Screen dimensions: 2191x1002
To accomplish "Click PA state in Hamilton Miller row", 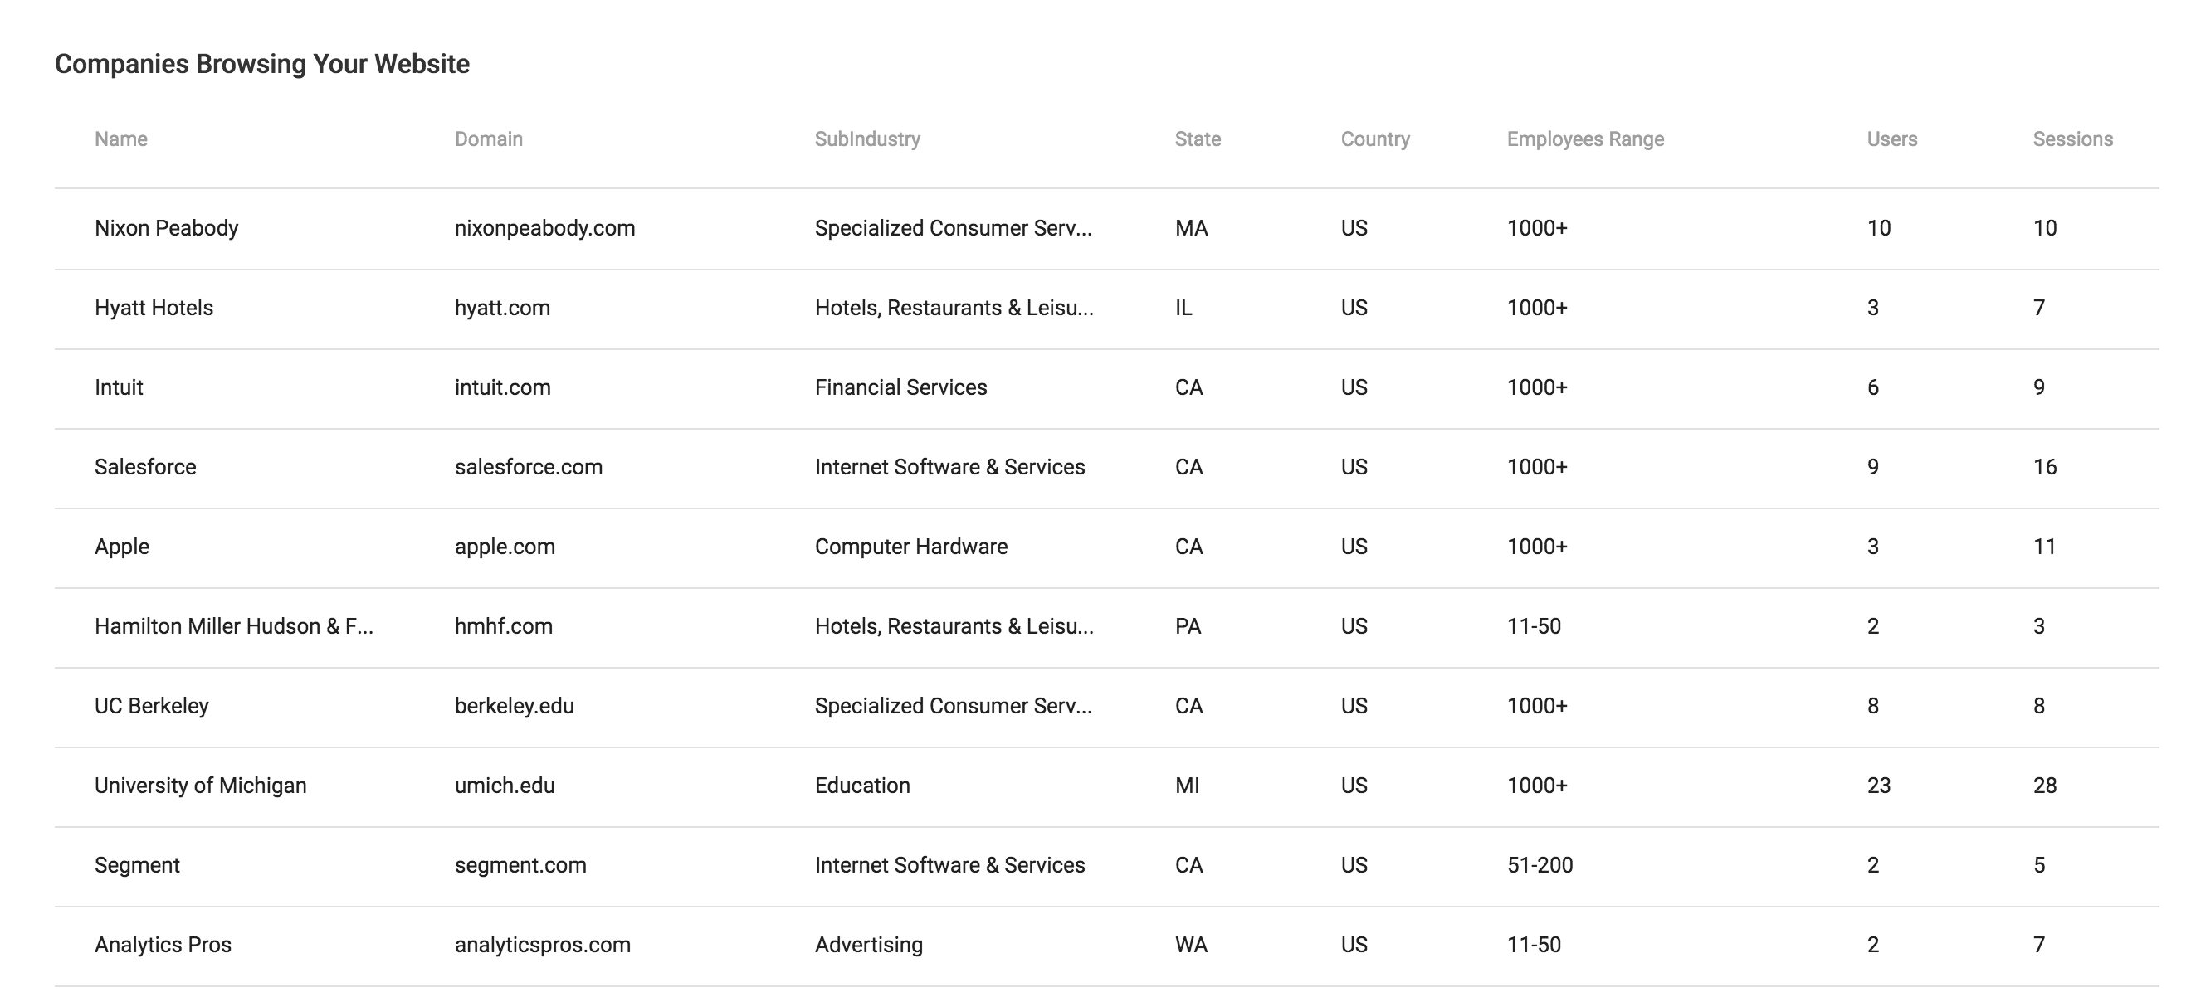I will (x=1188, y=626).
